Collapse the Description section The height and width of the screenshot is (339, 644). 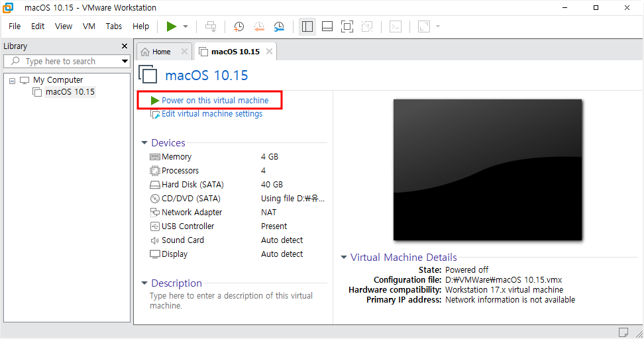pyautogui.click(x=144, y=283)
